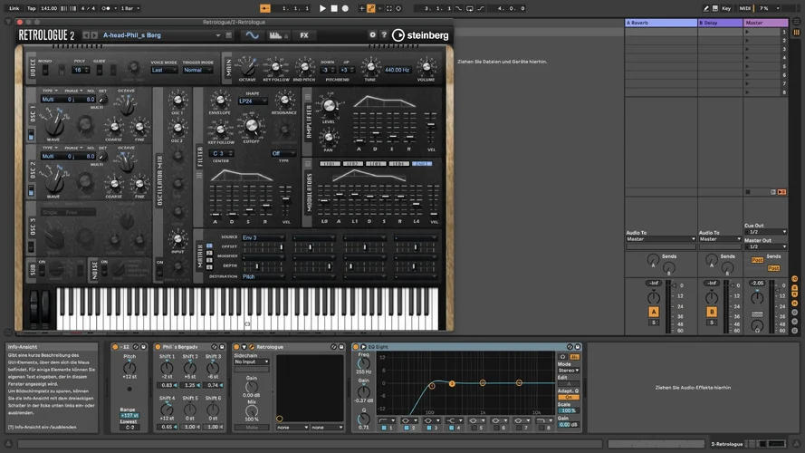Launch scene 1 in the Master track

click(749, 31)
